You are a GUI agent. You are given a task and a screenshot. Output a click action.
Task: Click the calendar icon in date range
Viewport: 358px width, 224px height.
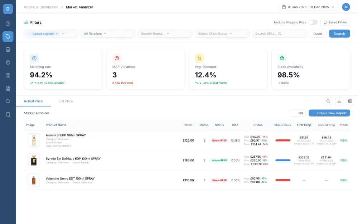[284, 7]
